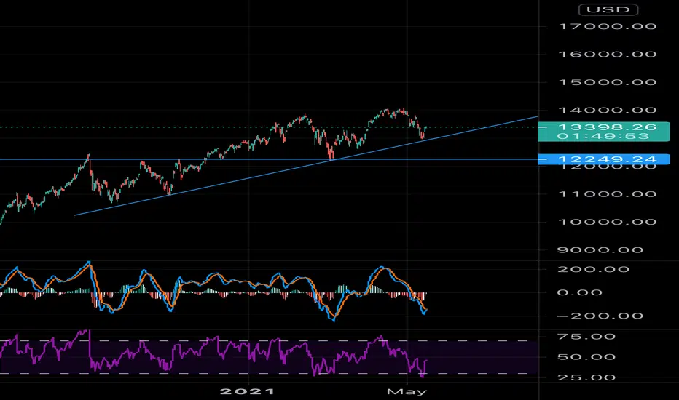The width and height of the screenshot is (679, 400).
Task: Click the RSI scale value 25.00
Action: [x=586, y=377]
